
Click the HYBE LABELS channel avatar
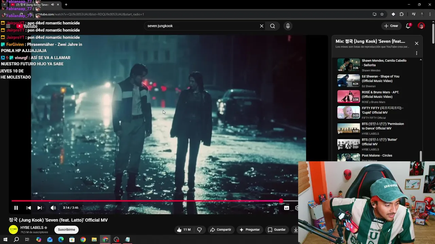tap(13, 229)
